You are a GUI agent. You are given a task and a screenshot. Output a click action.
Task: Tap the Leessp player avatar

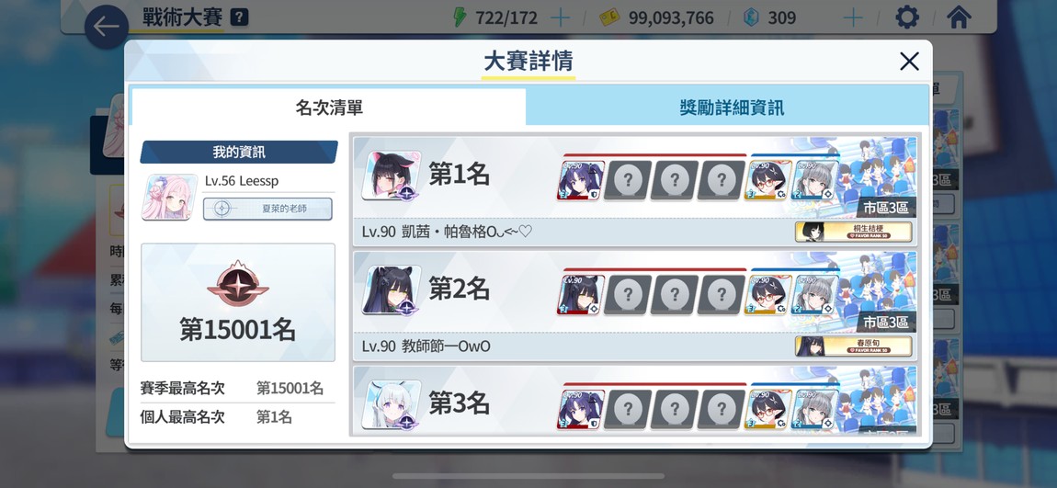coord(169,197)
